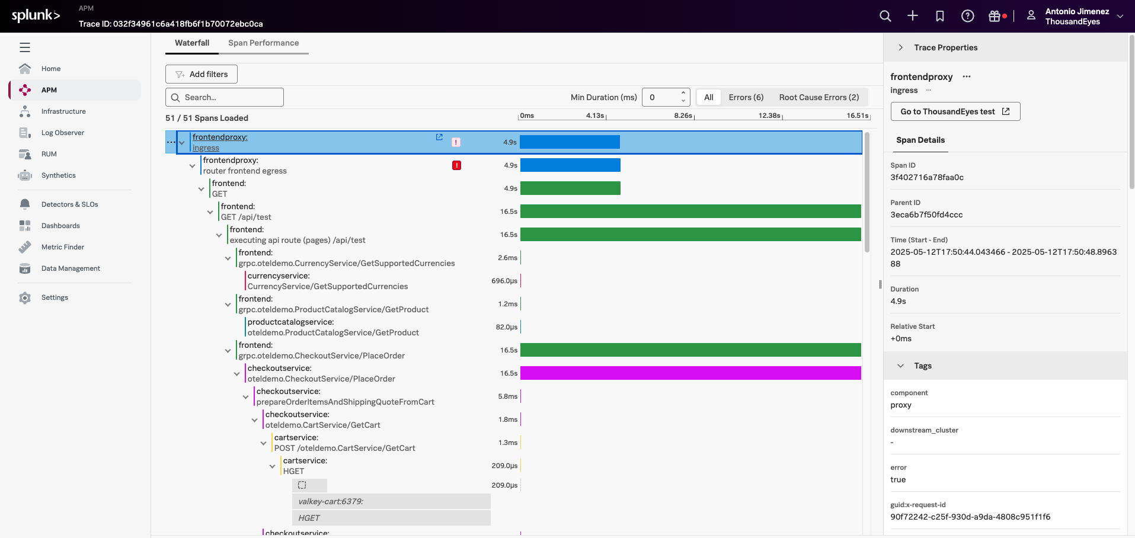Collapse the Tags section

pos(901,366)
